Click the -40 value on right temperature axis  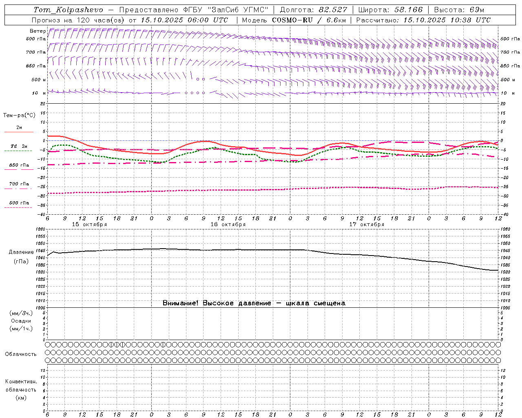504,215
